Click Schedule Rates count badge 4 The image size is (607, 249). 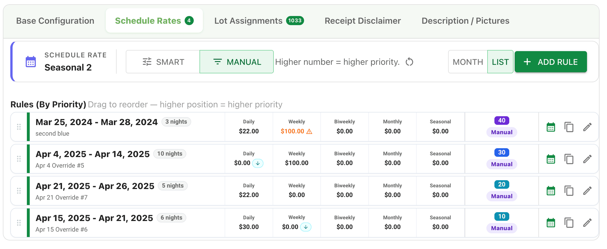tap(189, 21)
